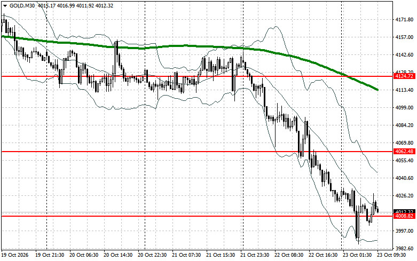Image resolution: width=417 pixels, height=261 pixels.
Task: Click price scale value 4113.40
Action: point(404,90)
